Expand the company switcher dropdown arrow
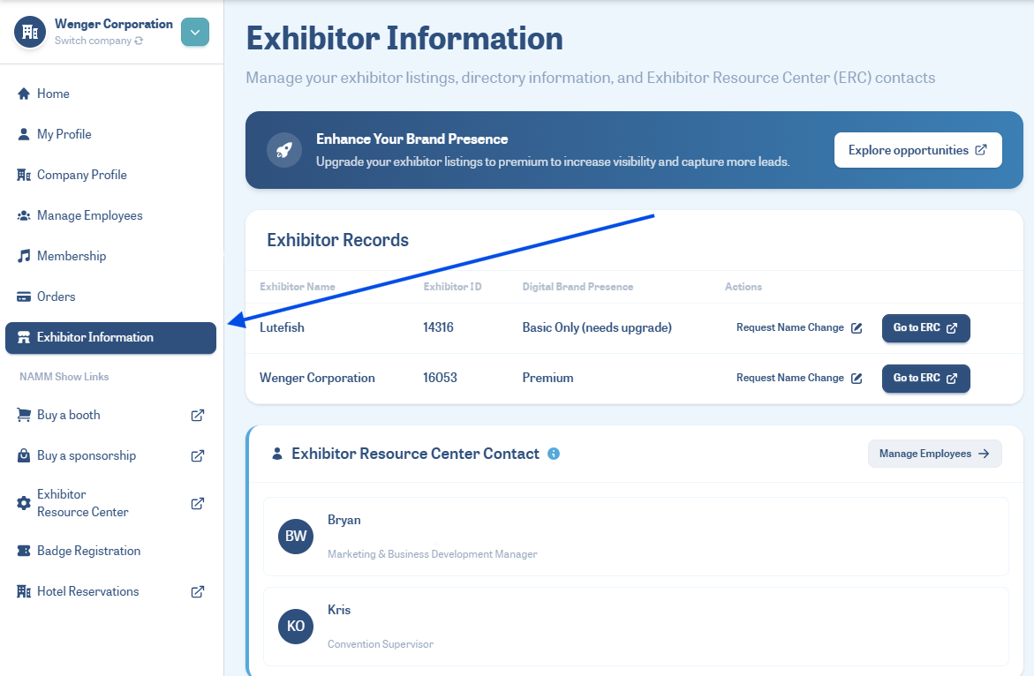Screen dimensions: 1034x676 click(x=195, y=33)
